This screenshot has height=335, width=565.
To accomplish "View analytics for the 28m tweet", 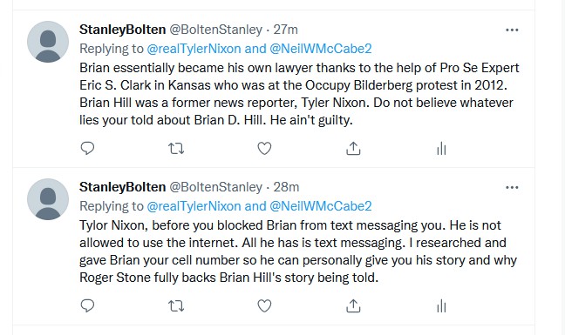I will point(441,306).
